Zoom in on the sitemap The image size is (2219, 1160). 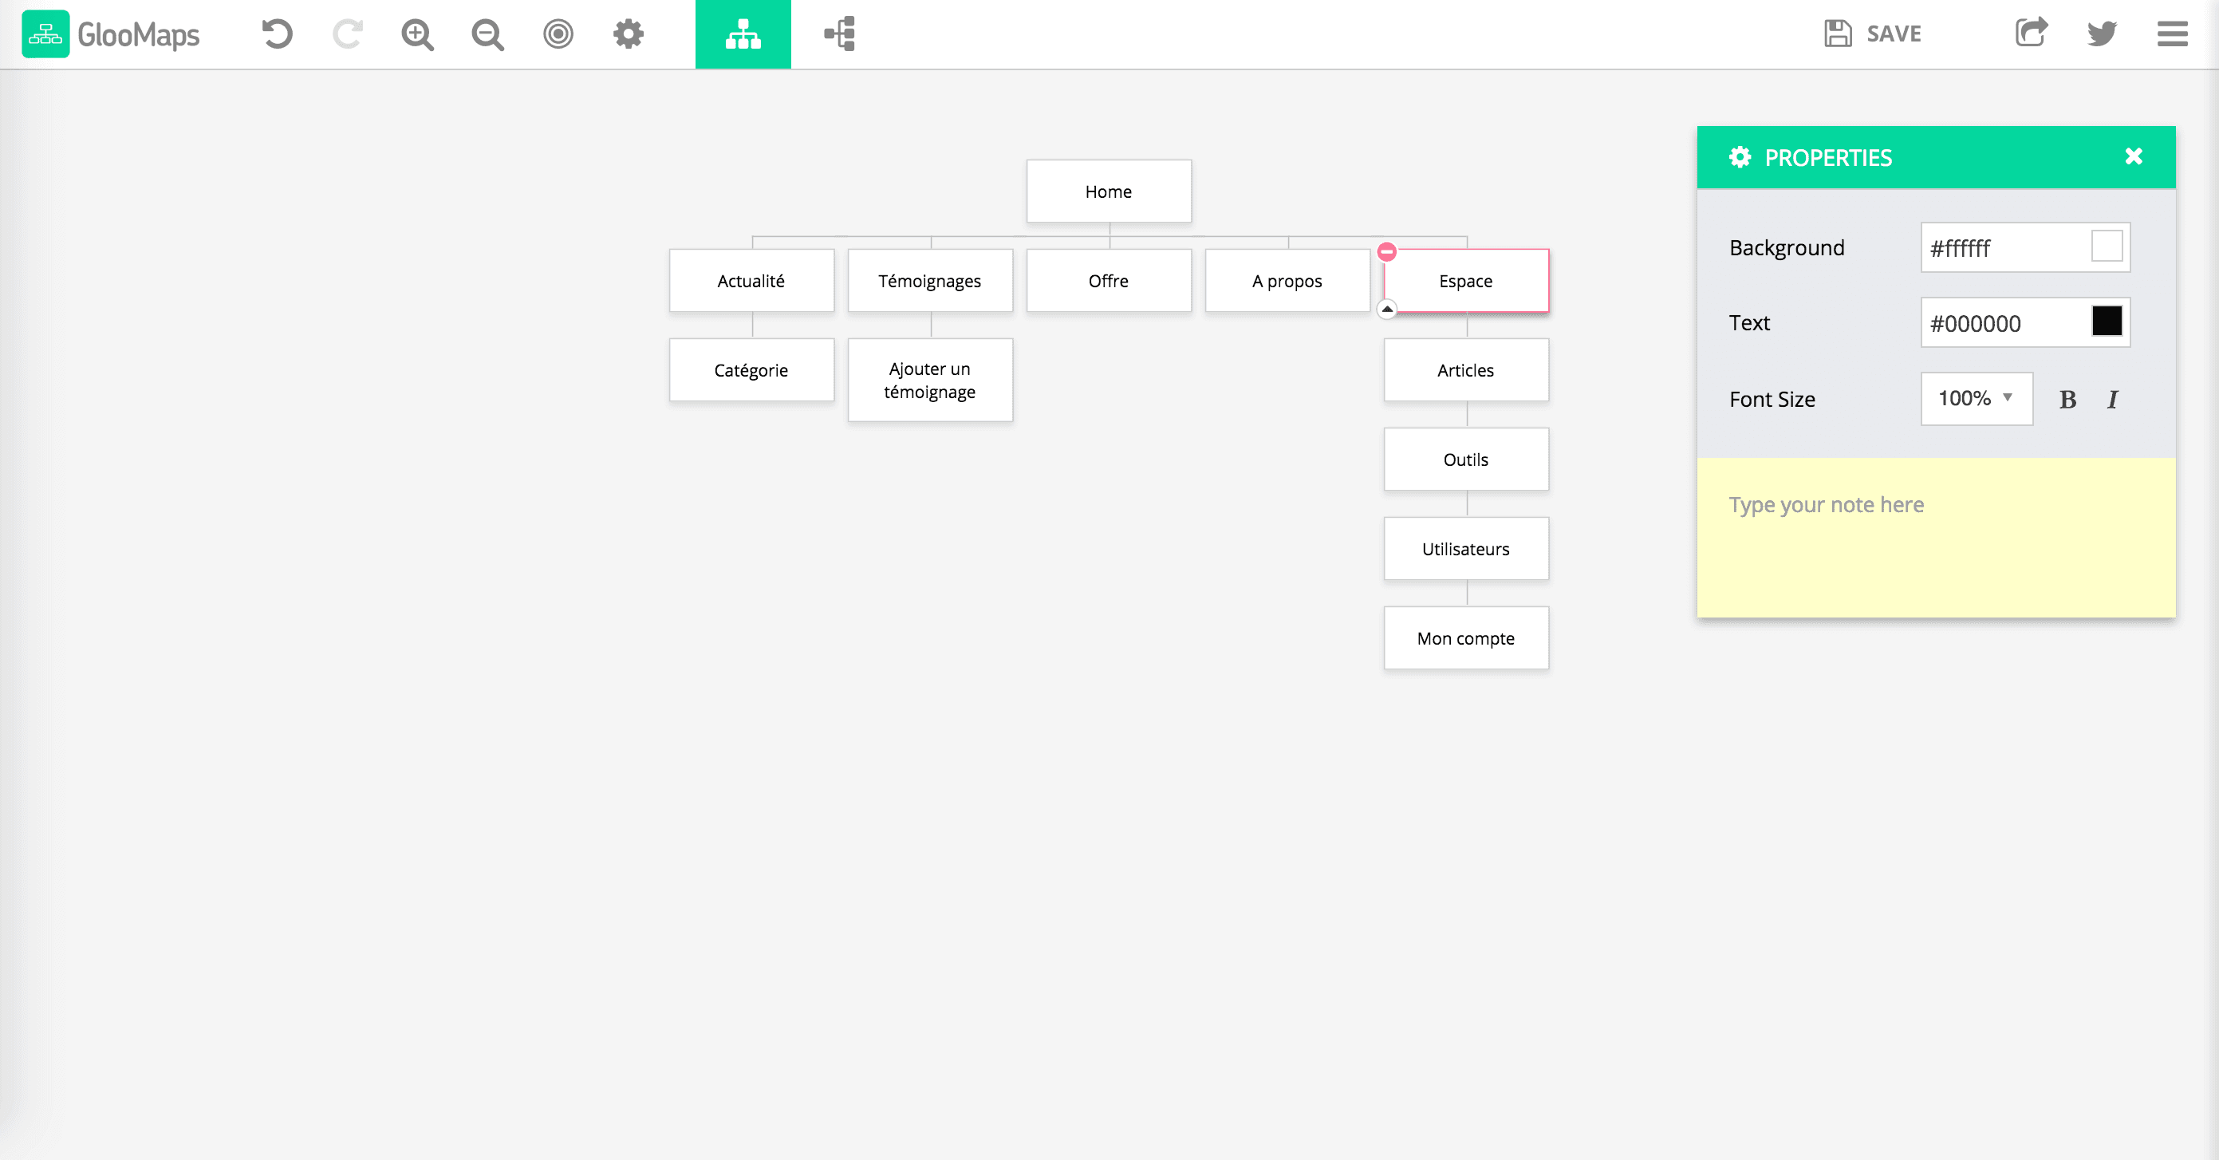(418, 34)
